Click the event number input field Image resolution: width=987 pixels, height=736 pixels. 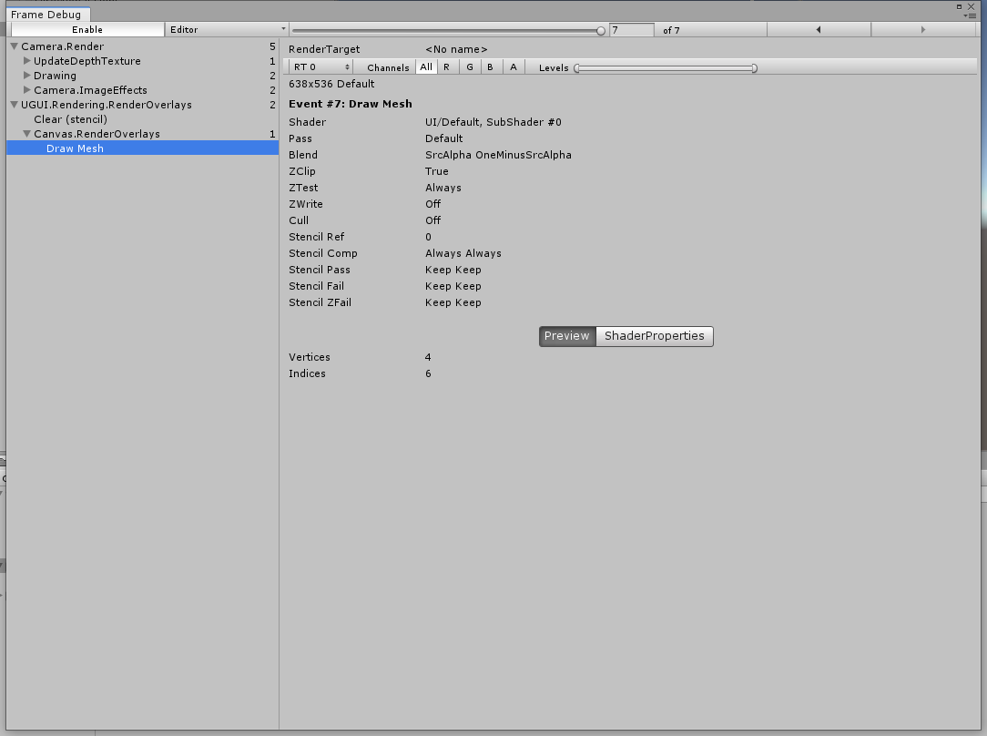632,29
